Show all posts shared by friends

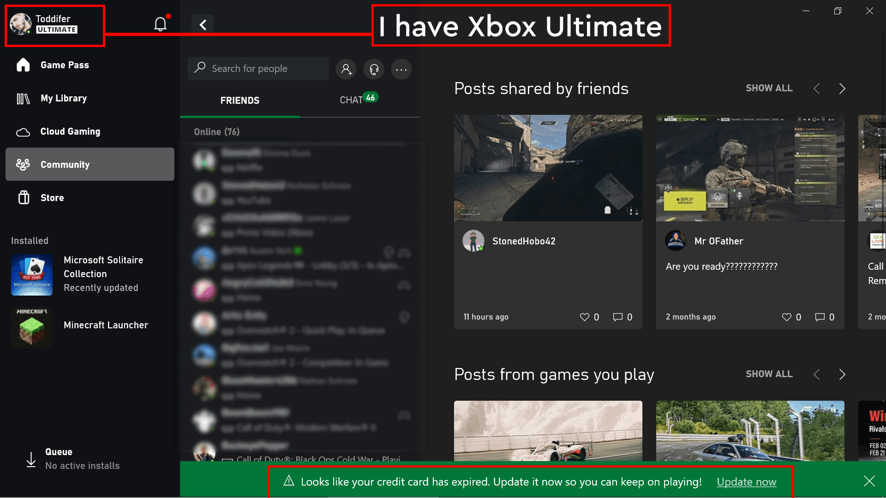tap(769, 88)
